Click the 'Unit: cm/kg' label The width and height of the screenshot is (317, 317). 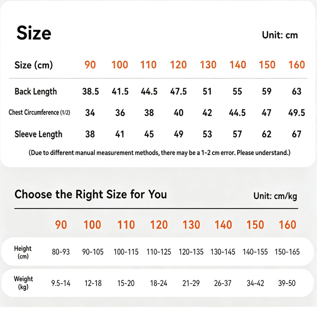click(x=275, y=196)
